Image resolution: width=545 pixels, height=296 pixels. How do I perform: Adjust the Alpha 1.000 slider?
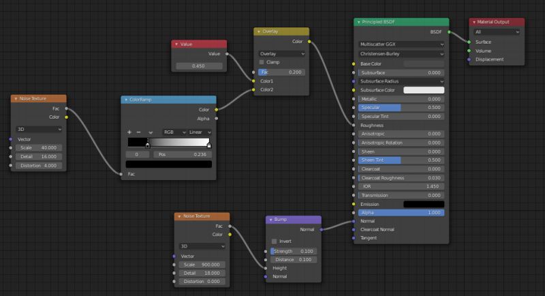401,213
